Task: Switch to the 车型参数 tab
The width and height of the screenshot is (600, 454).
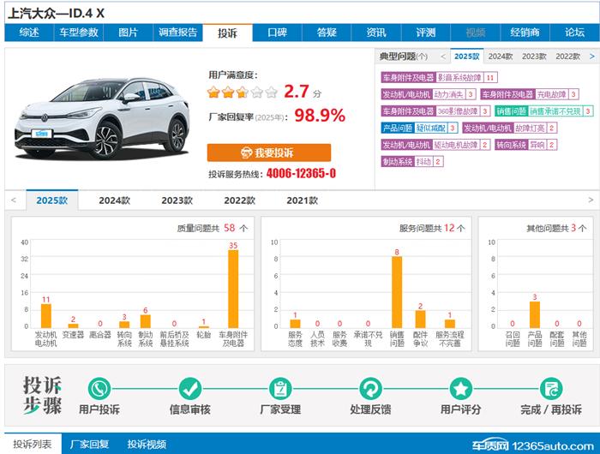Action: (x=79, y=33)
